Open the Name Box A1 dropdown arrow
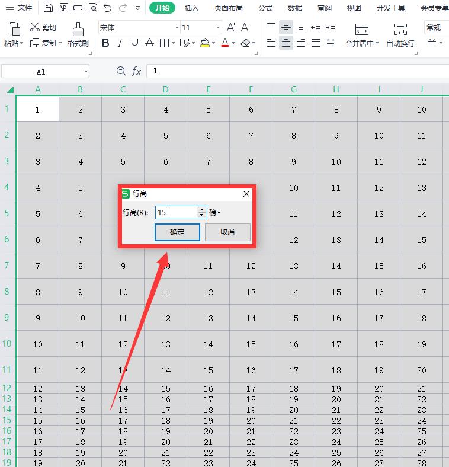The height and width of the screenshot is (467, 449). 86,72
